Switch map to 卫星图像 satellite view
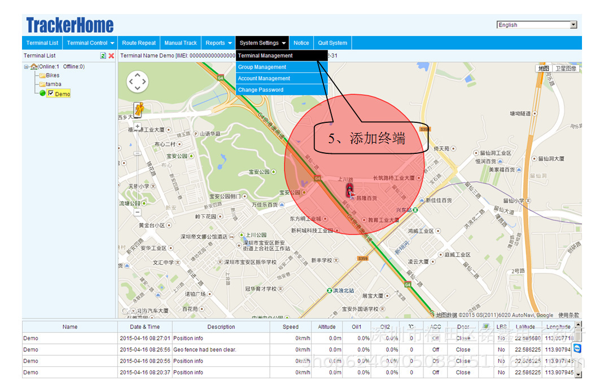The image size is (604, 385). point(566,68)
